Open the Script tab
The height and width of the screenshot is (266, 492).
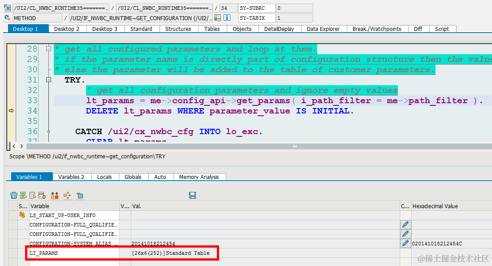tap(442, 29)
